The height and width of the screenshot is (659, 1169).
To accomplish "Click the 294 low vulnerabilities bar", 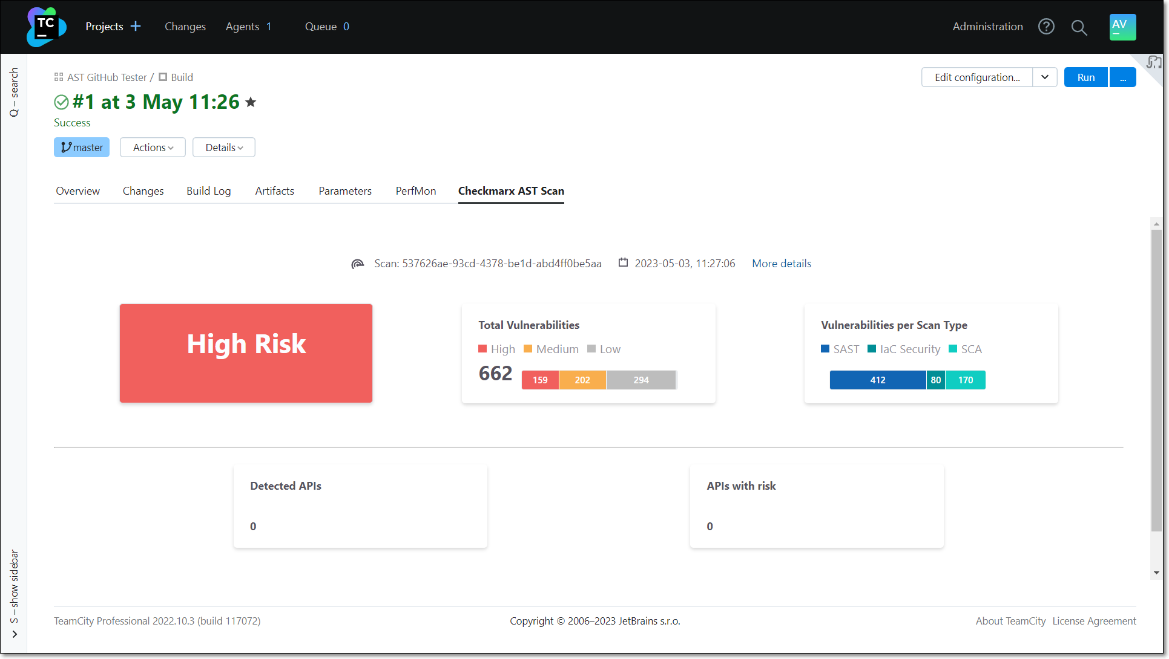I will point(641,380).
